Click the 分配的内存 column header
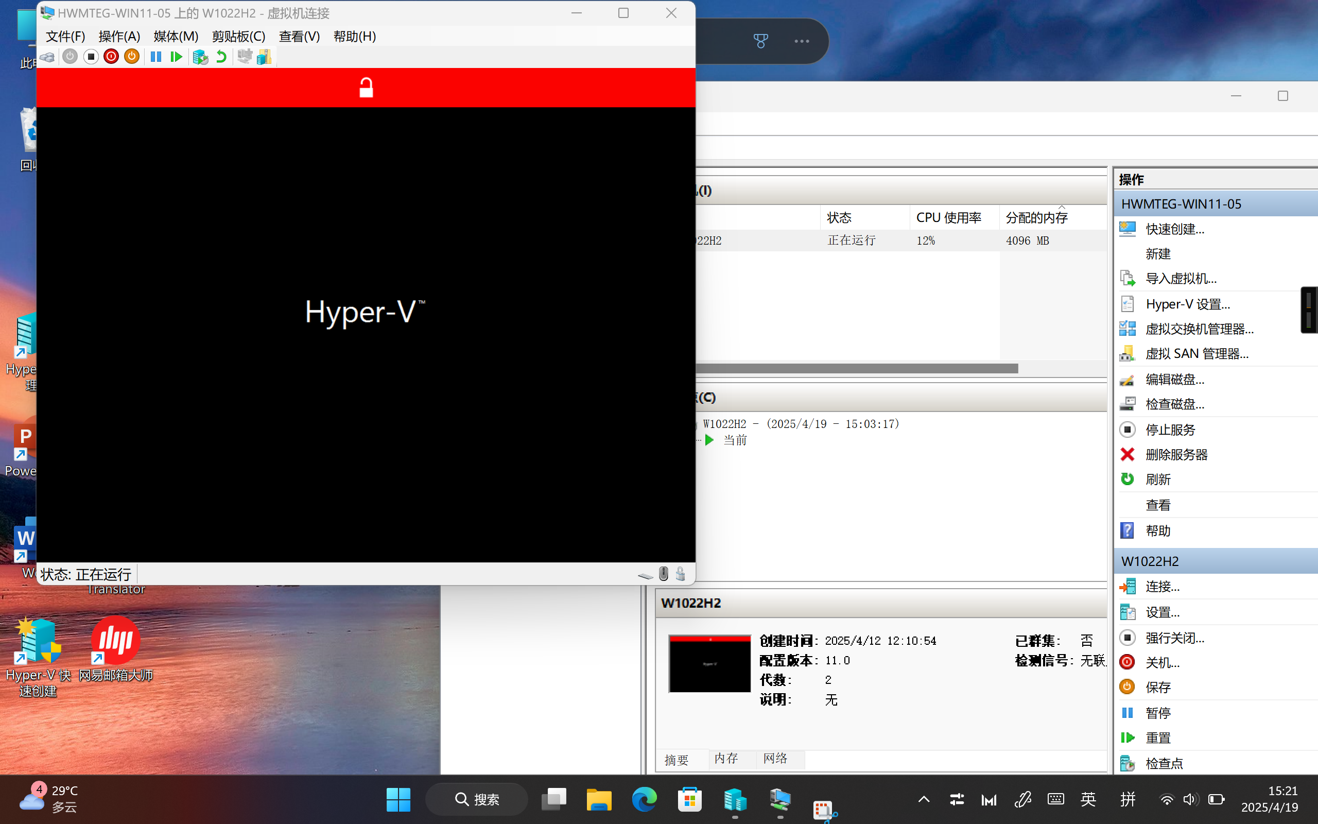This screenshot has width=1318, height=824. (1036, 217)
